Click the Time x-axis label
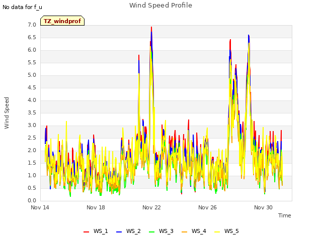322x241 pixels. (x=285, y=215)
